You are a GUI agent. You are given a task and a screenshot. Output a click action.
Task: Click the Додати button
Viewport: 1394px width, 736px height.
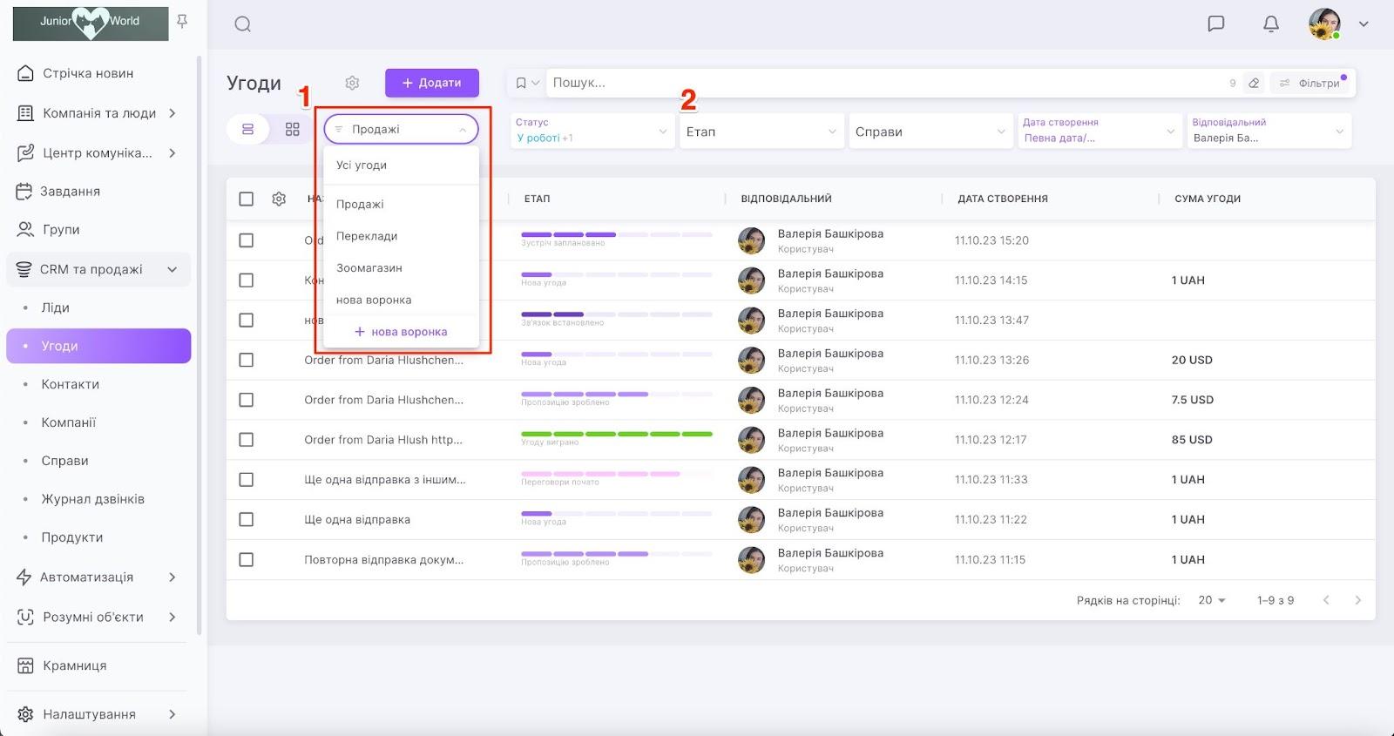(432, 83)
